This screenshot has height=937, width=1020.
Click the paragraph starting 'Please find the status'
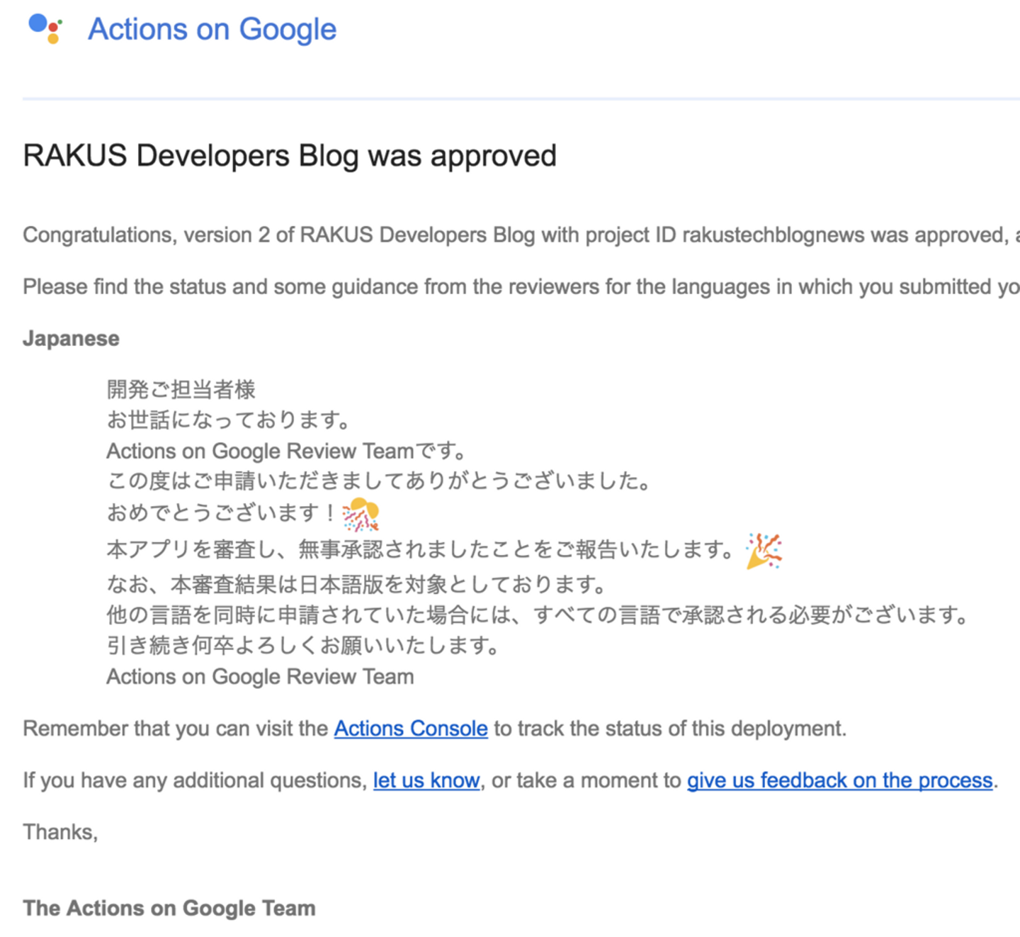pyautogui.click(x=521, y=286)
